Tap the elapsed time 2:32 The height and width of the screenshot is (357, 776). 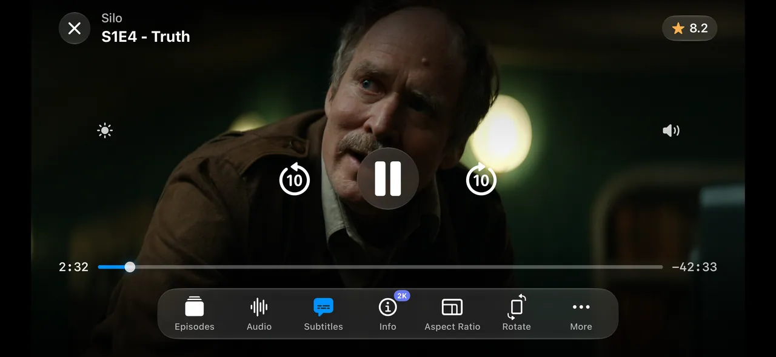click(x=74, y=267)
